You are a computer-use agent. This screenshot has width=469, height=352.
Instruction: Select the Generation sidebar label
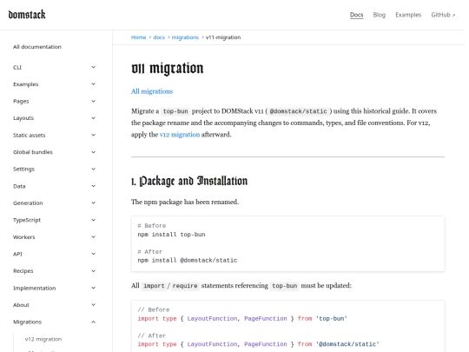click(x=28, y=203)
